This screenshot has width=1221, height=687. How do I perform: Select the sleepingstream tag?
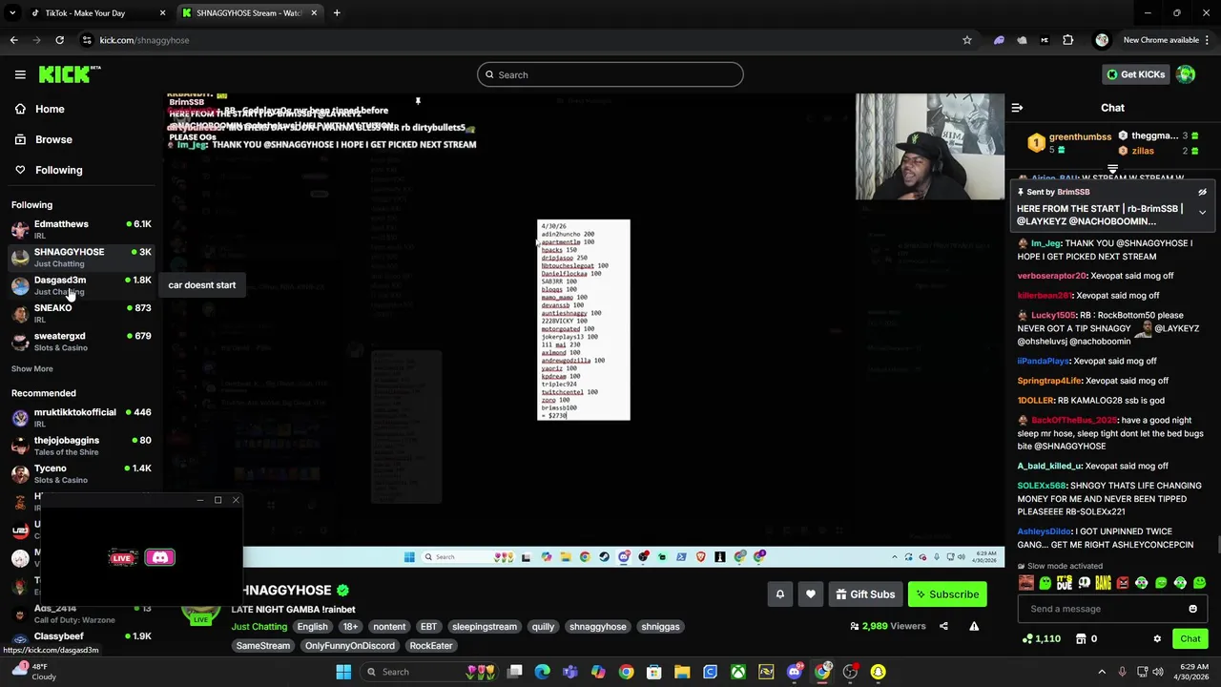click(x=485, y=627)
